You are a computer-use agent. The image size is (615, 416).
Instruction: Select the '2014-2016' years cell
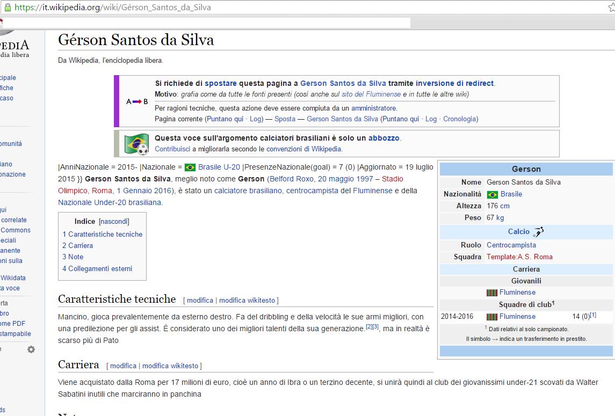[x=457, y=316]
